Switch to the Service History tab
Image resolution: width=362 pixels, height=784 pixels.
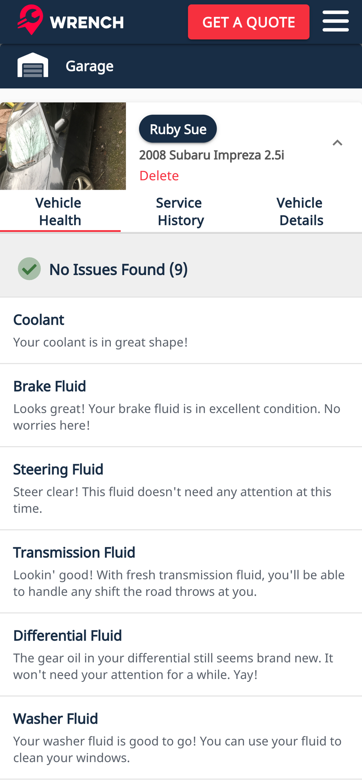181,212
